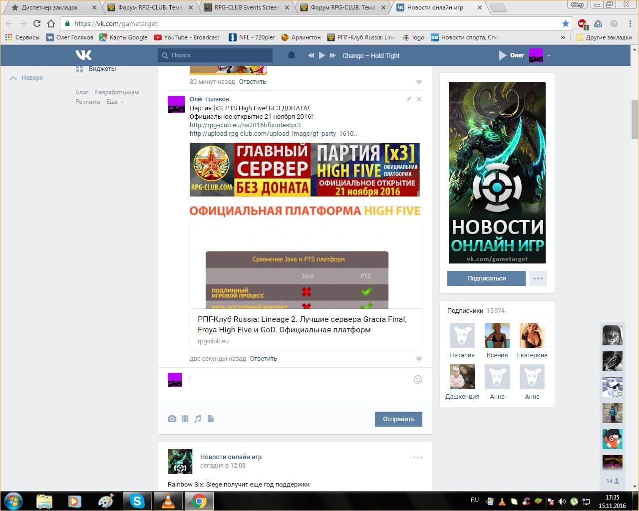Expand the Oleg profile dropdown menu
This screenshot has width=639, height=511.
pyautogui.click(x=549, y=56)
